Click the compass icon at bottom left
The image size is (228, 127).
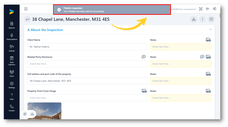pos(25,114)
